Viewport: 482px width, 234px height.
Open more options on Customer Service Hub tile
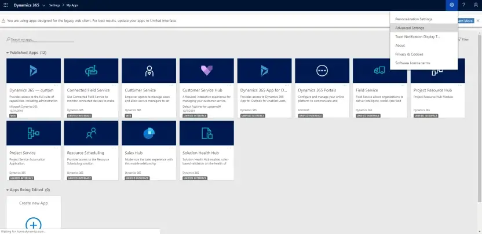point(229,85)
